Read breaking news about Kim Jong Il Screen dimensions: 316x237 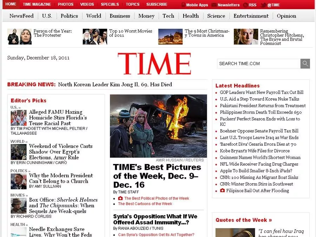click(115, 84)
